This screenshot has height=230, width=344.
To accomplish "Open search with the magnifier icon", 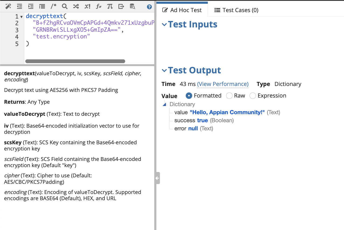I will point(65,6).
